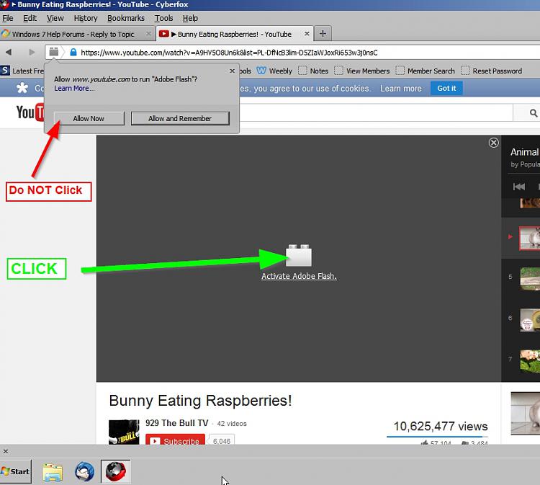
Task: Open the Reset Password bookmark
Action: coord(492,71)
